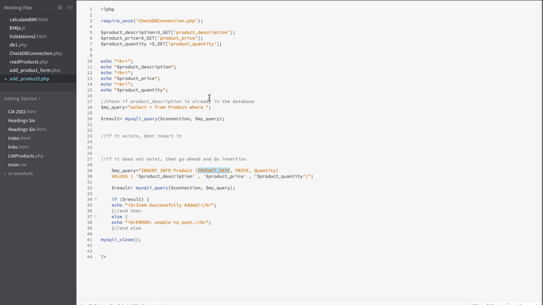
Task: Open links.html in project tree
Action: [x=18, y=147]
